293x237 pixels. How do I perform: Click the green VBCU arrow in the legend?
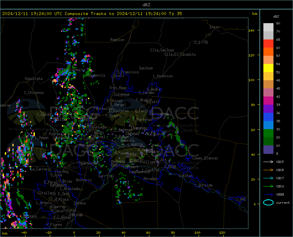tap(268, 186)
